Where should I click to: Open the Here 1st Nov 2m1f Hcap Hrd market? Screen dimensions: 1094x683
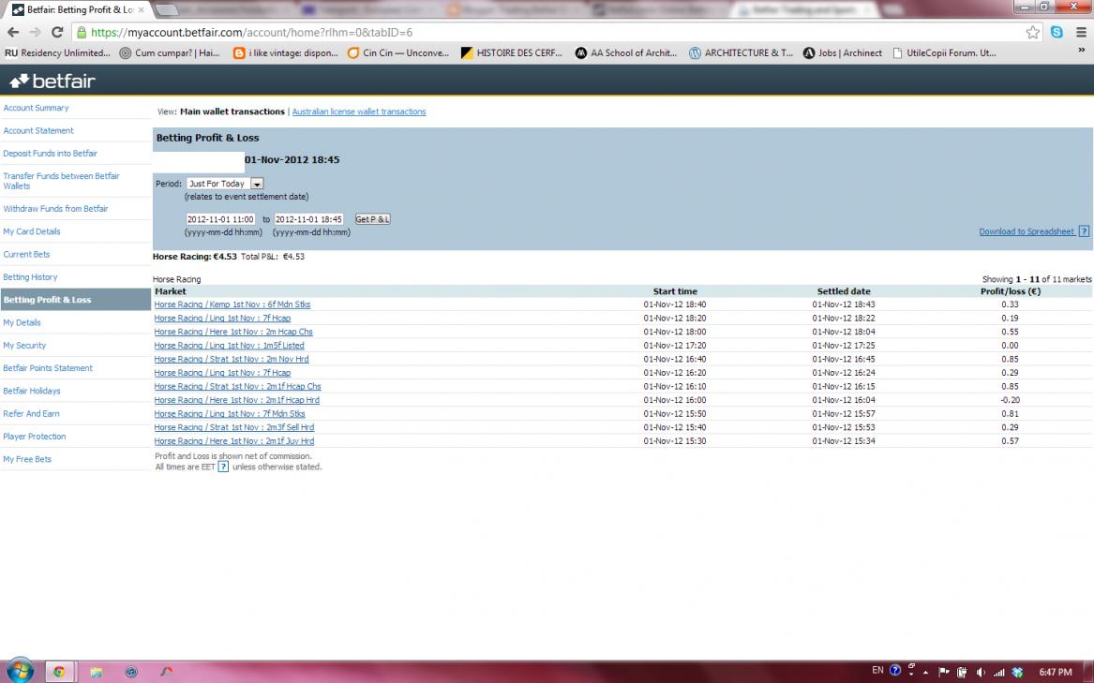pyautogui.click(x=237, y=400)
